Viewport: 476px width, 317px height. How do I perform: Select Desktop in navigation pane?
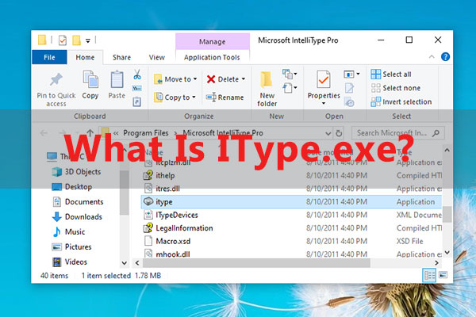[x=72, y=186]
